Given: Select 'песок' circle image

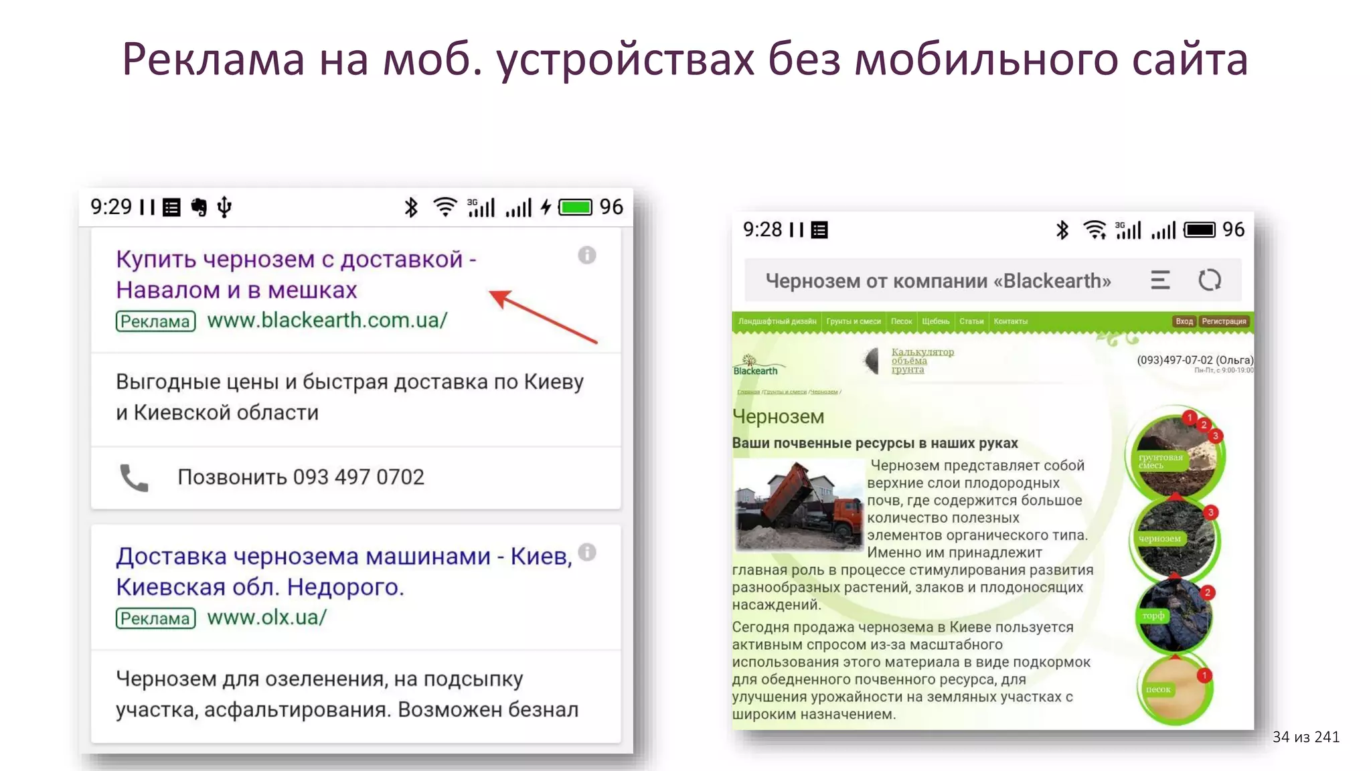Looking at the screenshot, I should [1175, 691].
